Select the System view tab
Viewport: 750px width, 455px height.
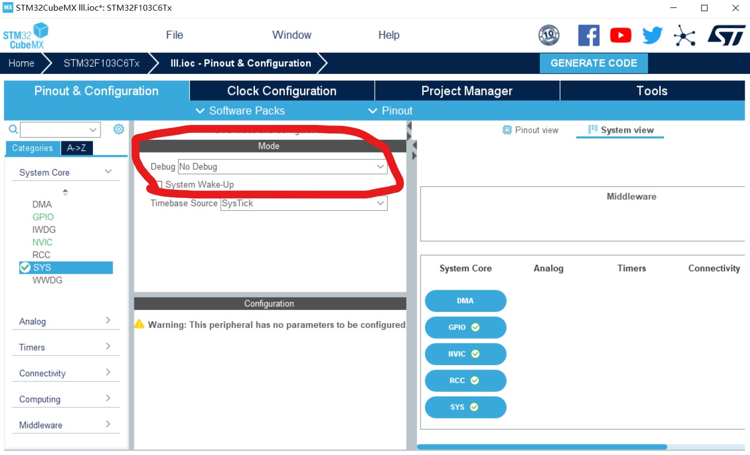click(620, 130)
